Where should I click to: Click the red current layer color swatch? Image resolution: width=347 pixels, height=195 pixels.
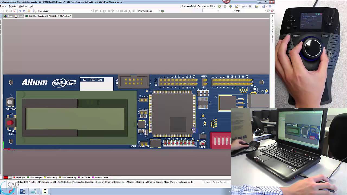(x=6, y=177)
